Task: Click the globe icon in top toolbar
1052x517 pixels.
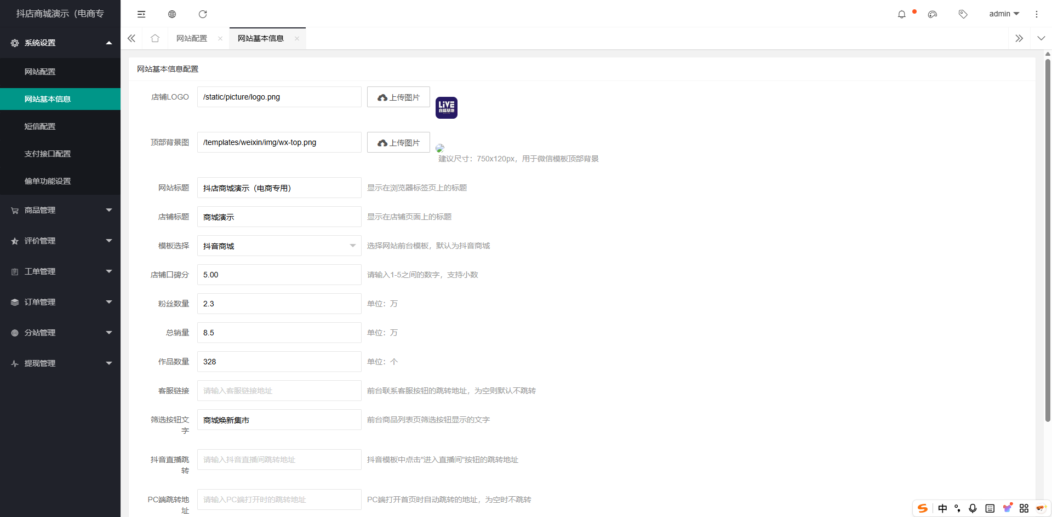Action: coord(172,14)
